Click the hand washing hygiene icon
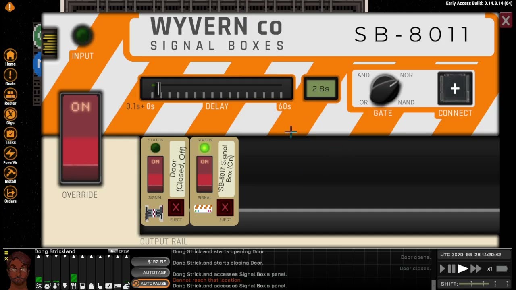516x290 pixels. tap(126, 286)
